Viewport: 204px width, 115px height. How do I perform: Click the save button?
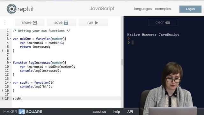[x=62, y=22]
